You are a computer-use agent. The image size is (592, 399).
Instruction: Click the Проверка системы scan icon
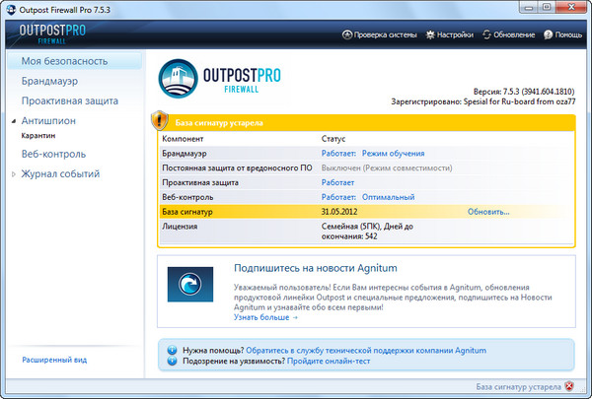coord(347,33)
